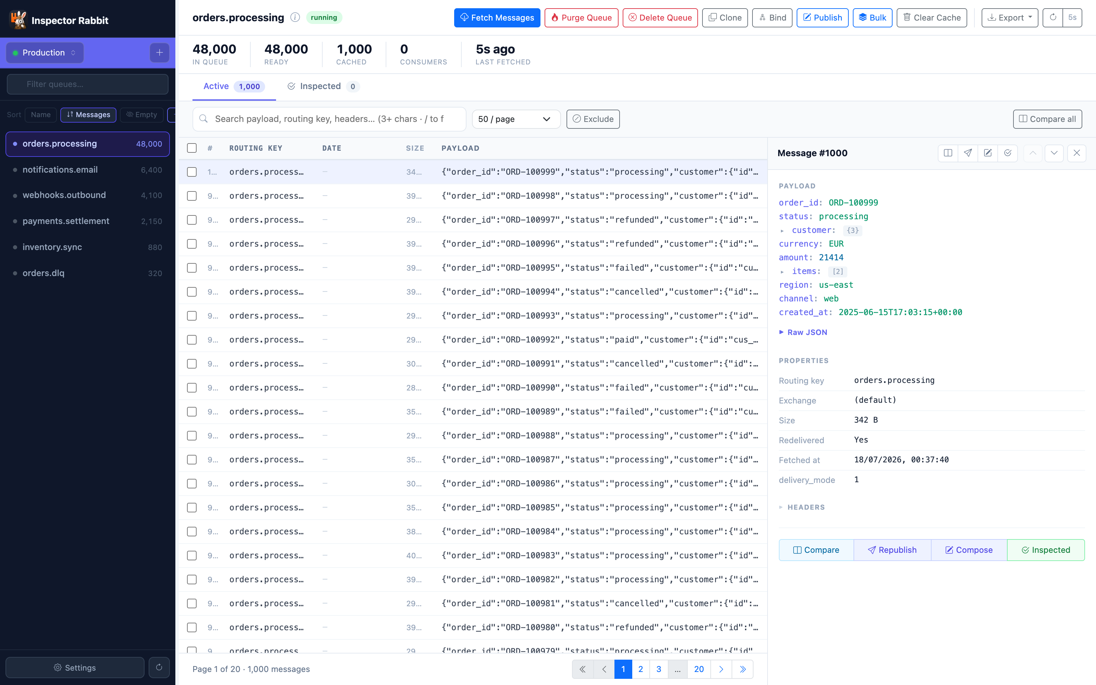1096x685 pixels.
Task: Go to next page with the right arrow
Action: [x=721, y=669]
